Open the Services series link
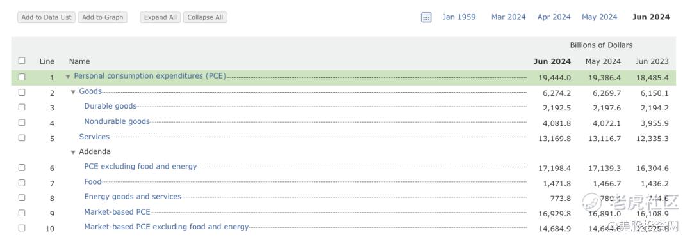The height and width of the screenshot is (242, 692). pyautogui.click(x=94, y=137)
